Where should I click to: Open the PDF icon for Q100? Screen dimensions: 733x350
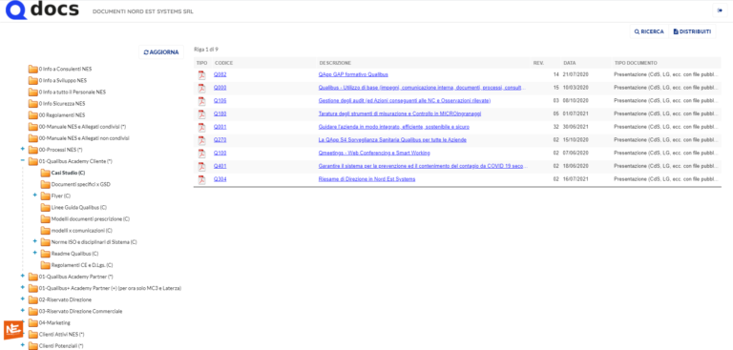click(202, 154)
